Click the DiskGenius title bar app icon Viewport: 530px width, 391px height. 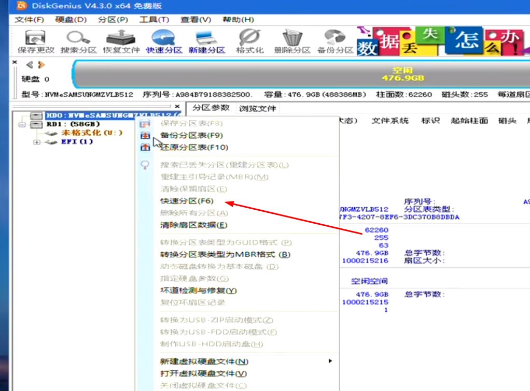tap(22, 5)
